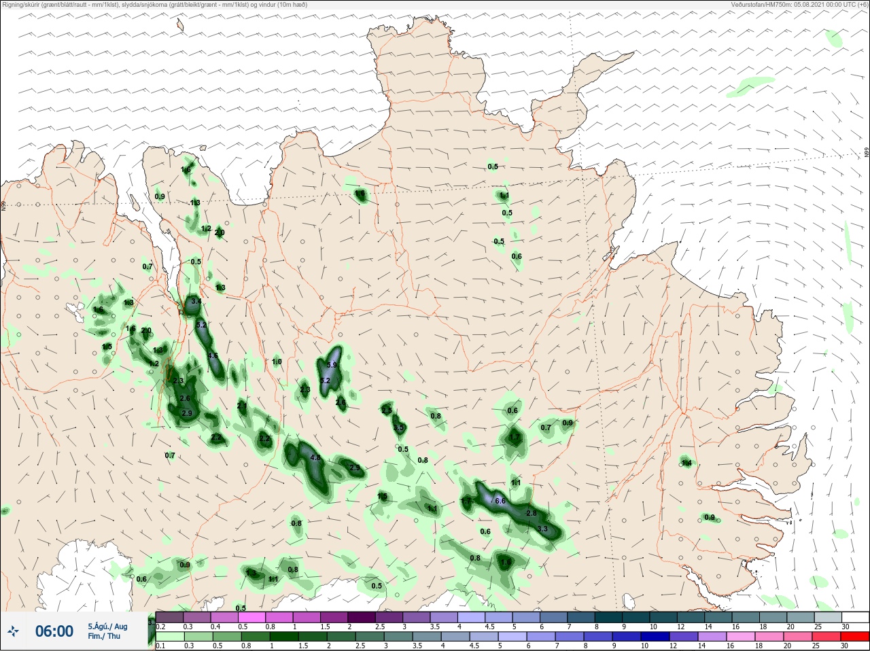Select the dark purple 2-2.5 swatch in upper legend
870x651 pixels.
click(x=363, y=617)
